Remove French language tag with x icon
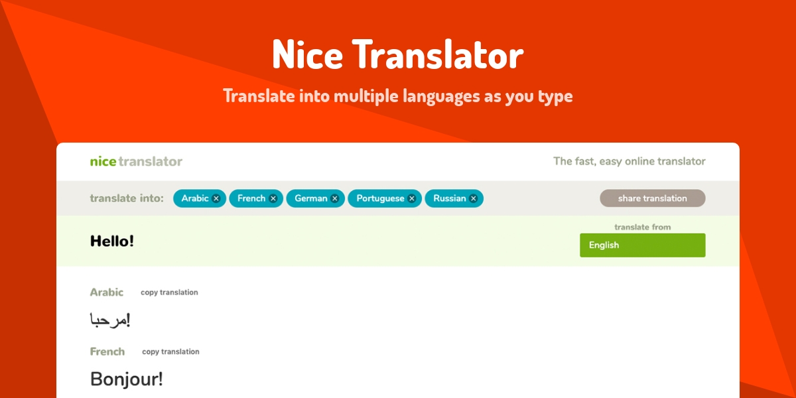The image size is (796, 398). (x=273, y=198)
